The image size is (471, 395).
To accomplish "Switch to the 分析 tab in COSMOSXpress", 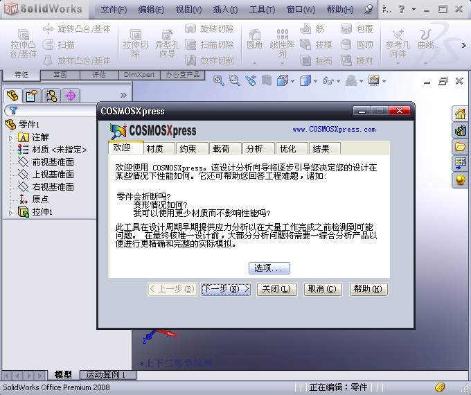I will (258, 148).
